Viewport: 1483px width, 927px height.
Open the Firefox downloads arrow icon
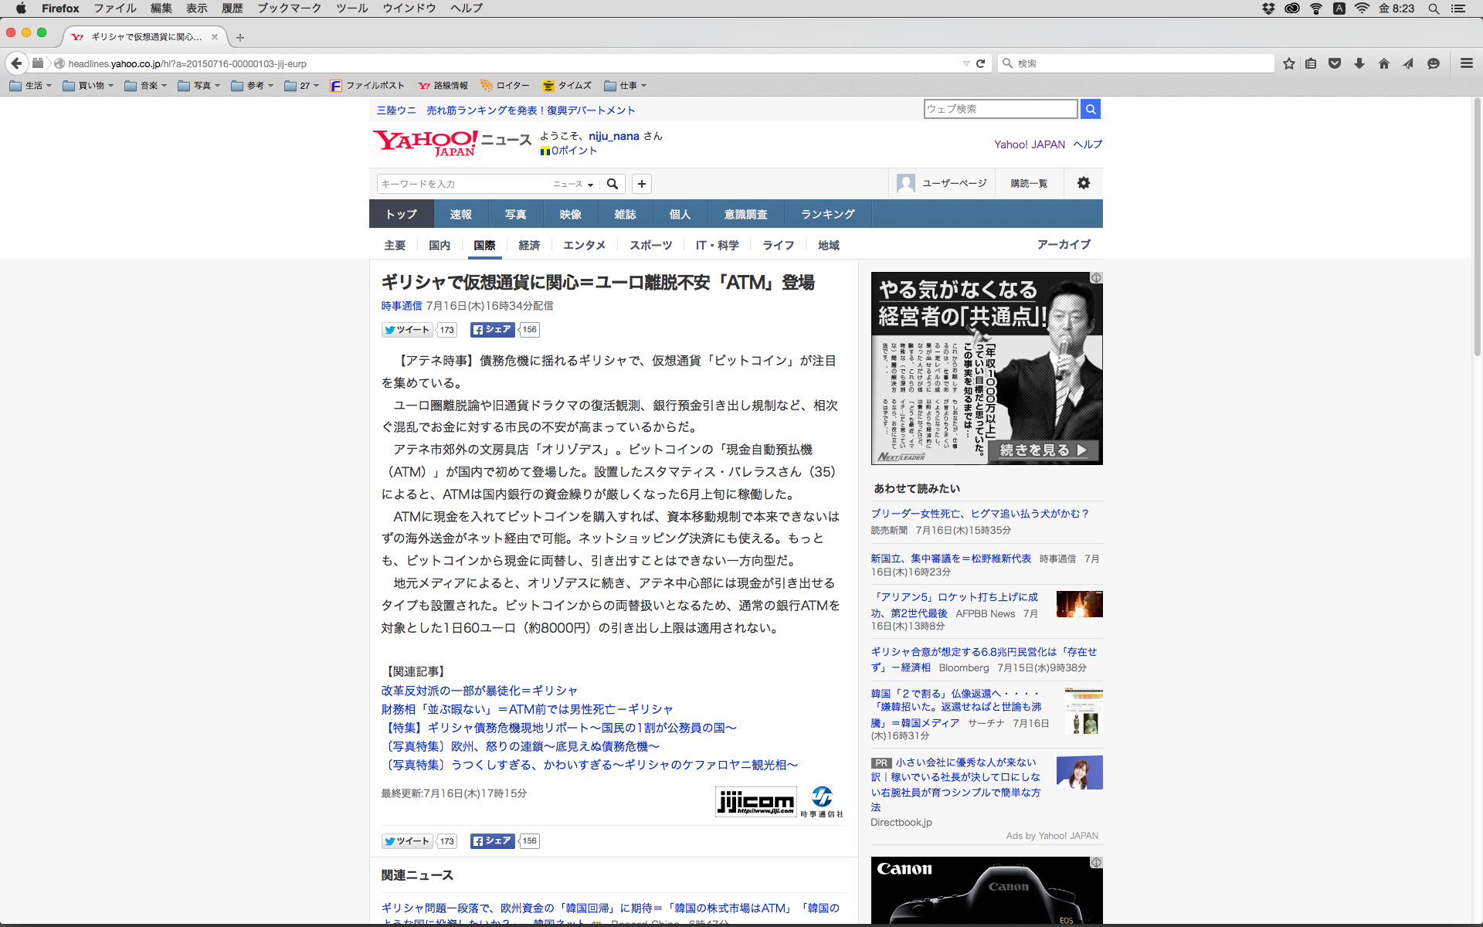coord(1359,63)
